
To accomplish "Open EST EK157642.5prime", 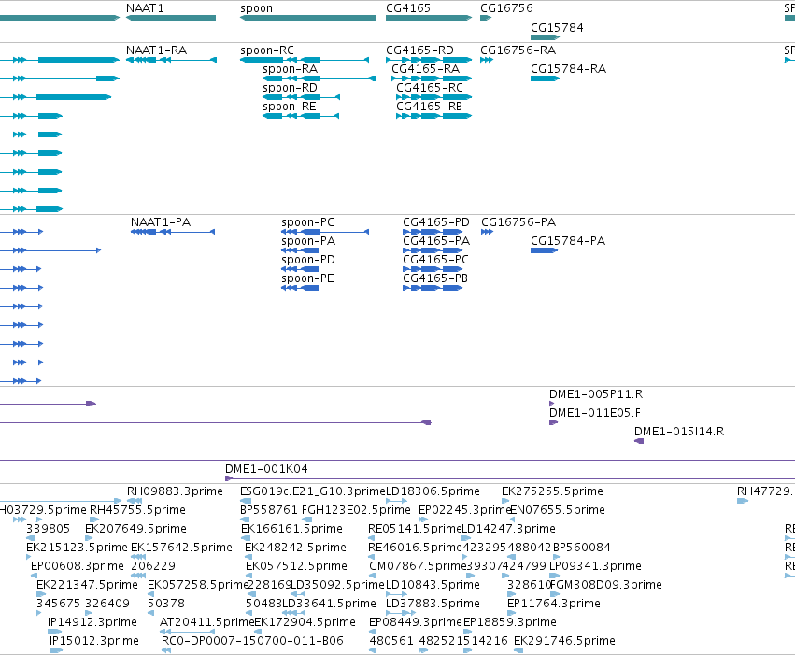I will click(x=181, y=548).
